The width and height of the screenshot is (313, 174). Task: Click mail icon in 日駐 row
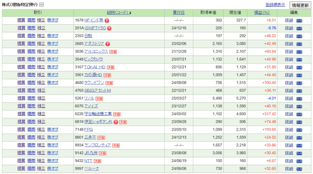point(299,36)
